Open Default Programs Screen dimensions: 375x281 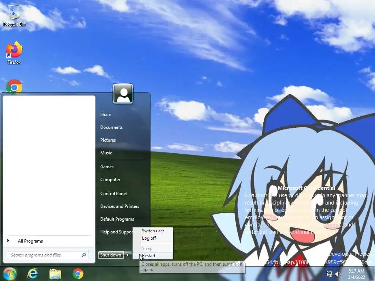[x=117, y=219]
